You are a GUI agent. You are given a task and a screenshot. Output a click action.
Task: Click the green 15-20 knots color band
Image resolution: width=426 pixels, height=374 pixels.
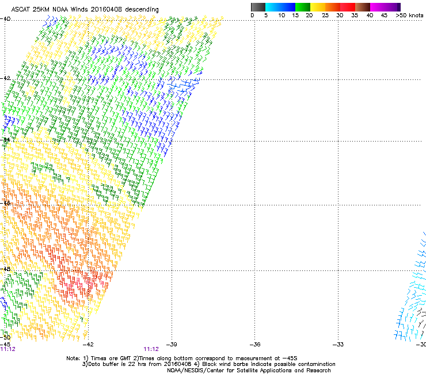(x=303, y=7)
